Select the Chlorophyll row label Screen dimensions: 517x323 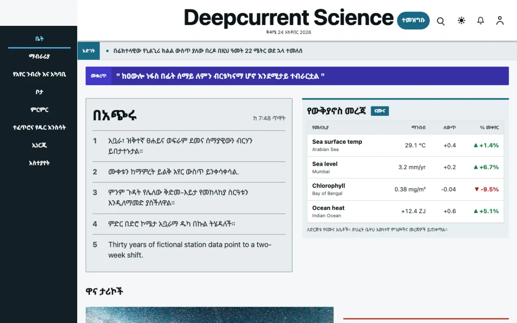coord(329,186)
